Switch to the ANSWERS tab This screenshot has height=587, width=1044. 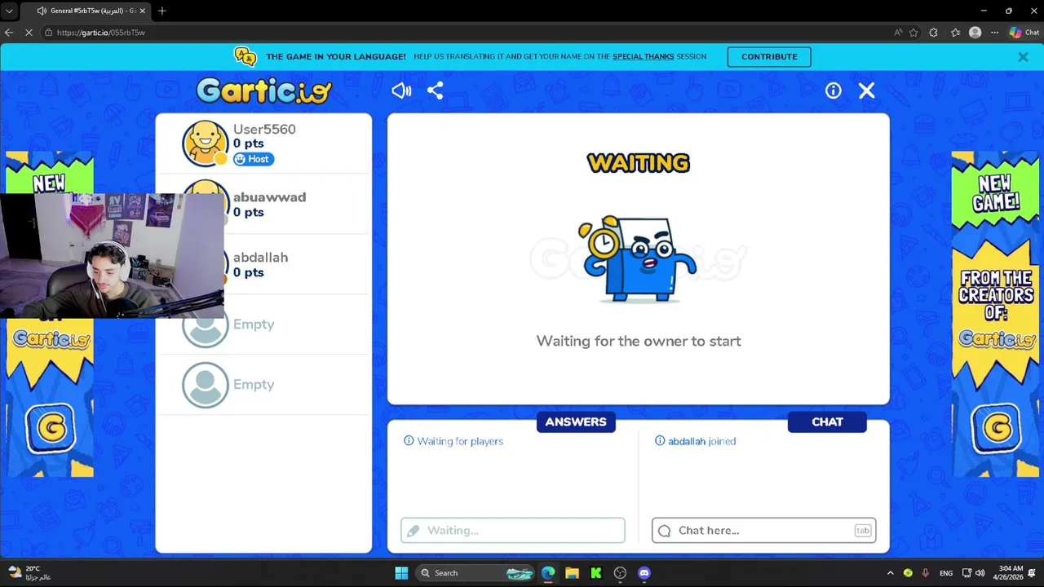(x=576, y=421)
